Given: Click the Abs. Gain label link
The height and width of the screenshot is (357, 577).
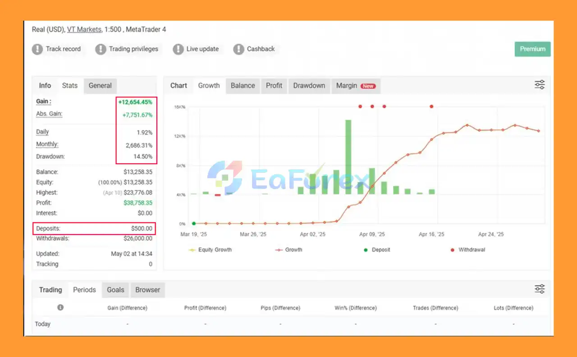Looking at the screenshot, I should (49, 114).
